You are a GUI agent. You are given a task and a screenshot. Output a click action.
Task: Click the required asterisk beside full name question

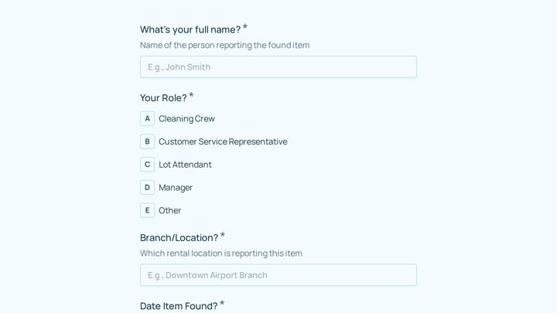[x=245, y=27]
